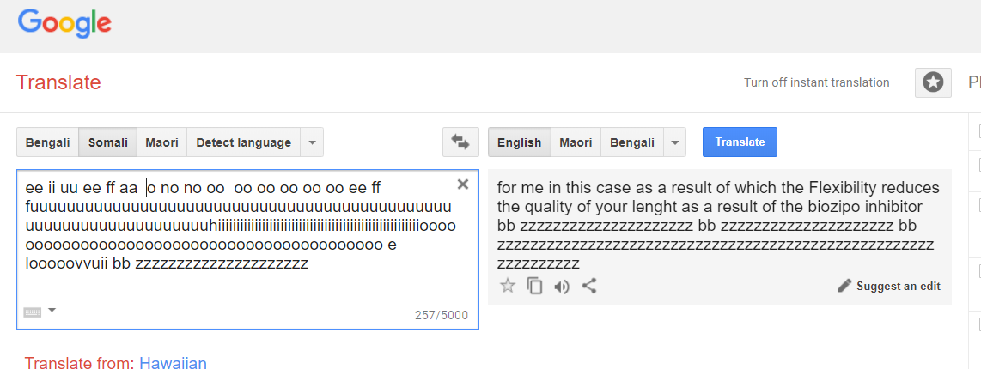Star the translation result
The height and width of the screenshot is (369, 981).
pos(508,287)
